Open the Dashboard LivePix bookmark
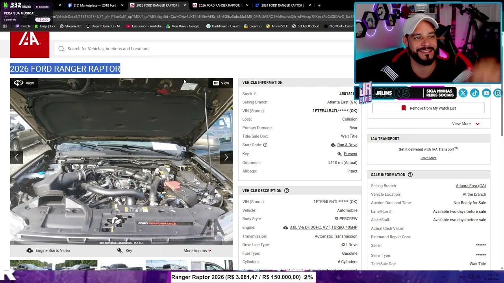This screenshot has height=283, width=504. (223, 26)
